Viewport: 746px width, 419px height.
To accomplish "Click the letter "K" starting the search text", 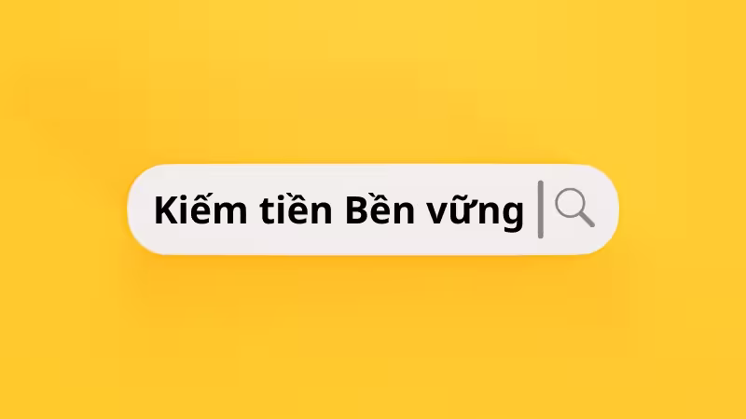I will pyautogui.click(x=168, y=209).
